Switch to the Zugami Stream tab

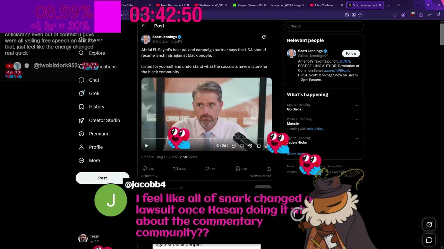tap(250, 5)
